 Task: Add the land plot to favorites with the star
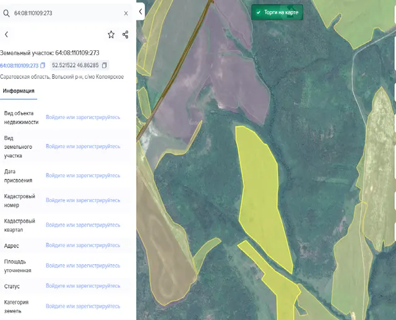click(111, 35)
